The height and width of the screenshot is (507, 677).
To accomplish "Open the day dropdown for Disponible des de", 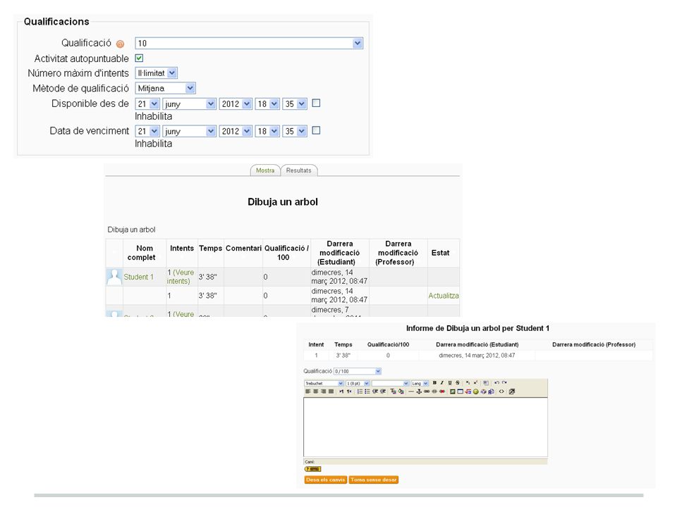I will [147, 104].
